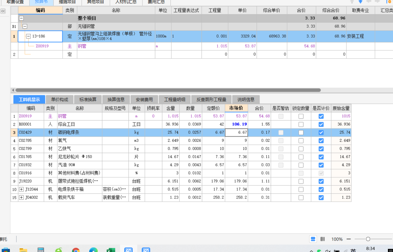This screenshot has height=252, width=393.
Task: Click the horizontal scrollbar thumb
Action: coord(168,90)
